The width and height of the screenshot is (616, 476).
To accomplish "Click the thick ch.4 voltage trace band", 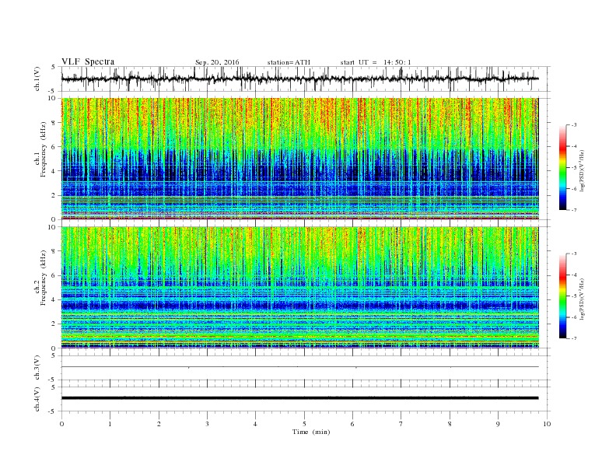I will pos(300,398).
